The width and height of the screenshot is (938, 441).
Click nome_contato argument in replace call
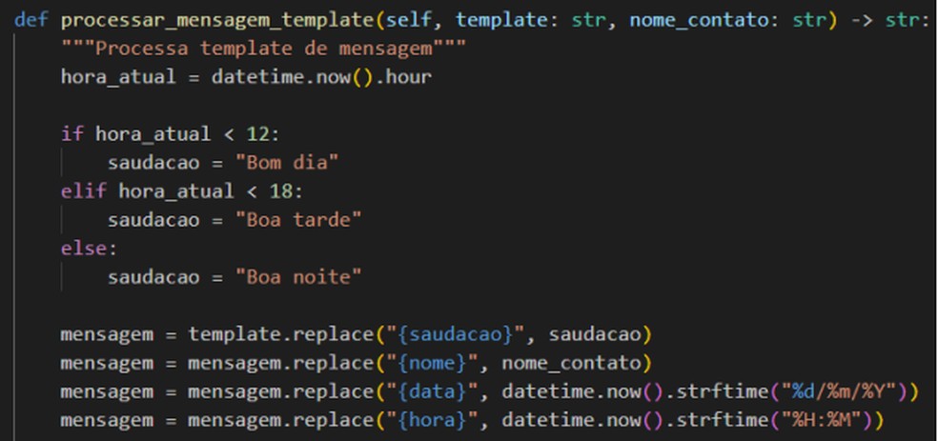(571, 363)
